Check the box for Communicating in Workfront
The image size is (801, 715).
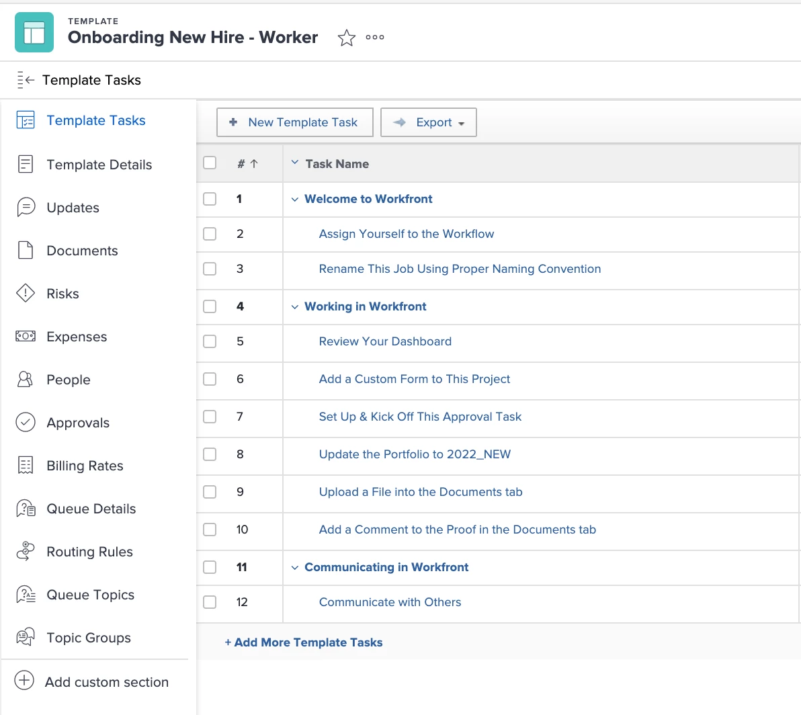[210, 567]
